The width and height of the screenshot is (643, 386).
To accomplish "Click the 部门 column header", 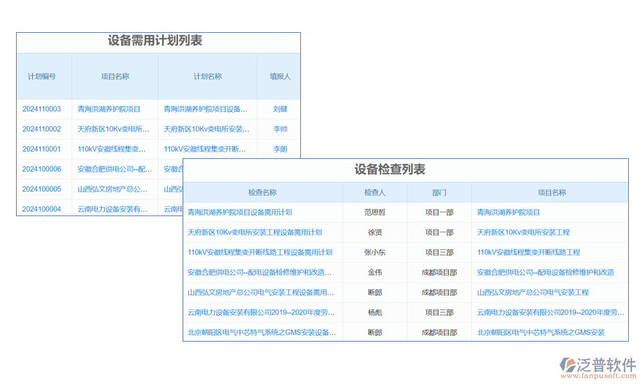I will (439, 192).
